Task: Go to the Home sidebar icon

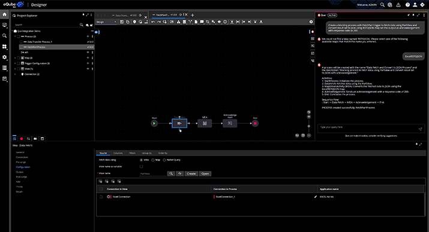Action: point(4,14)
